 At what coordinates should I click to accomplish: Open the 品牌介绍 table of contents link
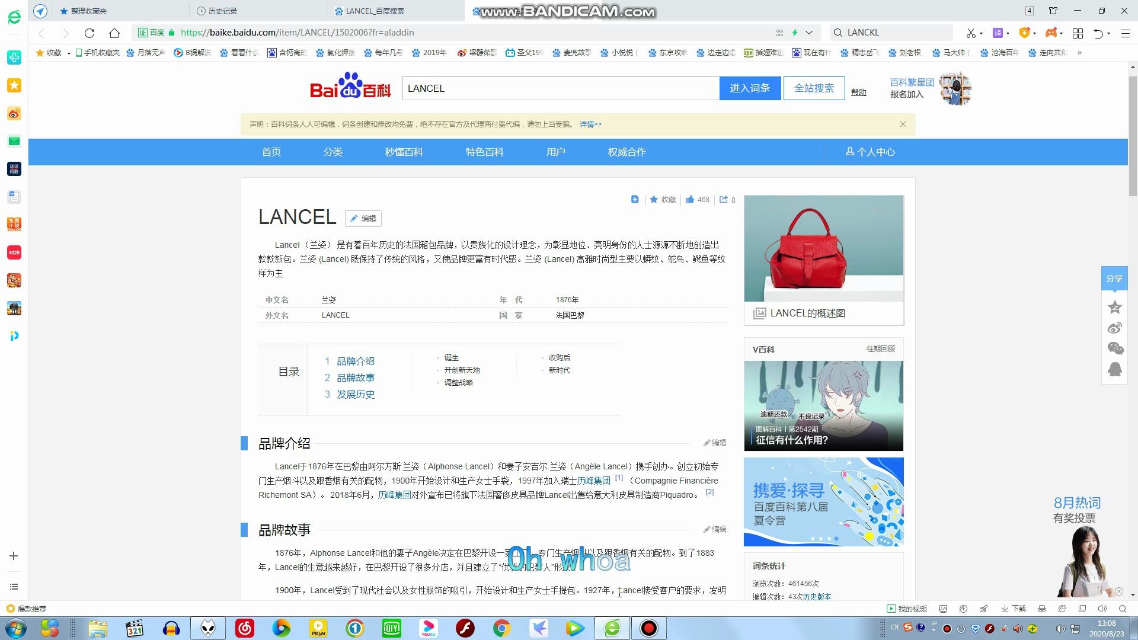tap(356, 361)
